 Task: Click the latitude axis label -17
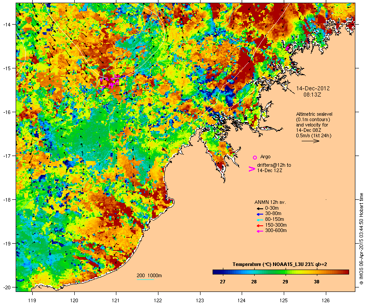tap(6, 156)
